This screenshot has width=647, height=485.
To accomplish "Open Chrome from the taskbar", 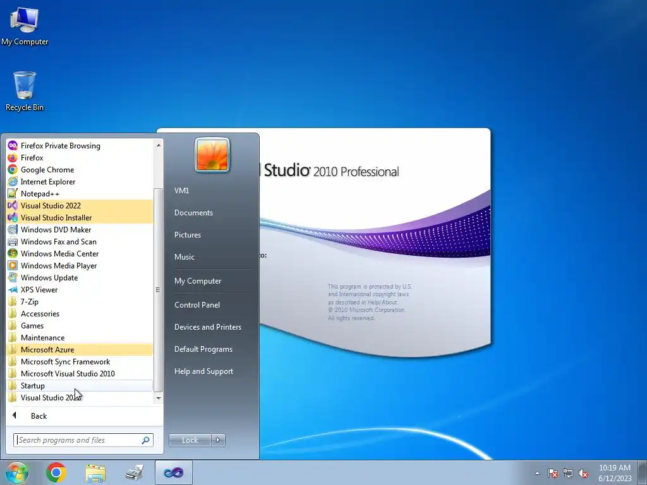I will 56,472.
